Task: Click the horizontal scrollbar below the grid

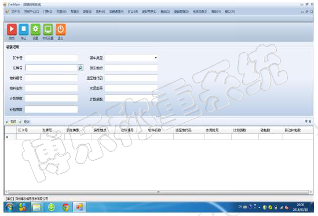Action: pos(158,192)
